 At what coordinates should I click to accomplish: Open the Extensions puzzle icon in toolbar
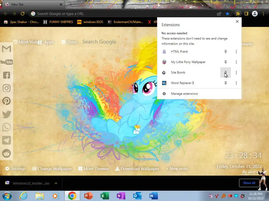[x=238, y=14]
